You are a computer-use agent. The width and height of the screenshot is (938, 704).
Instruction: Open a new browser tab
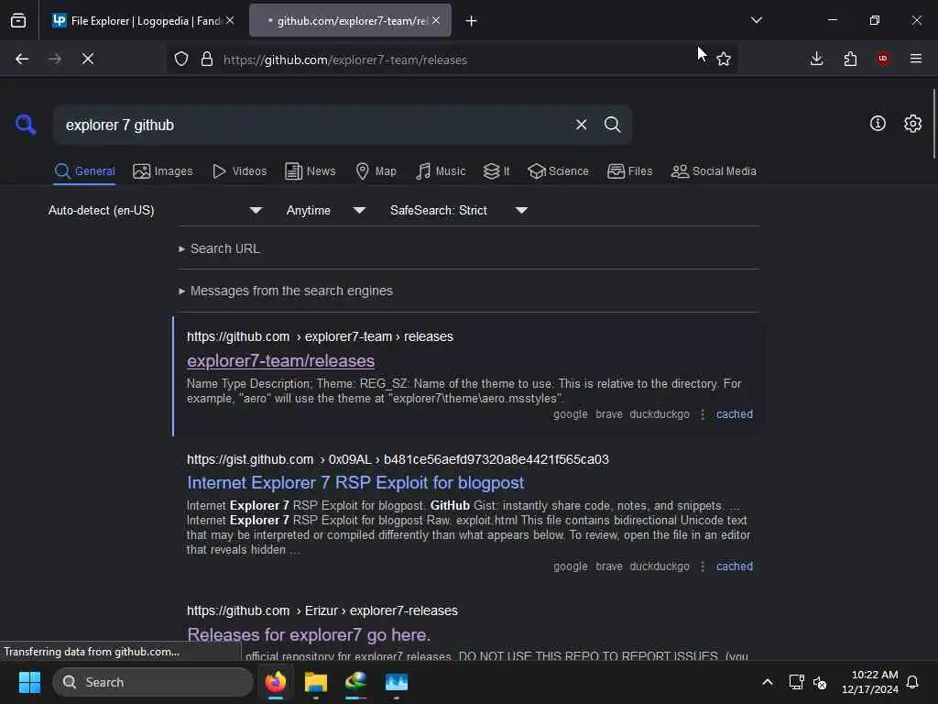coord(472,21)
